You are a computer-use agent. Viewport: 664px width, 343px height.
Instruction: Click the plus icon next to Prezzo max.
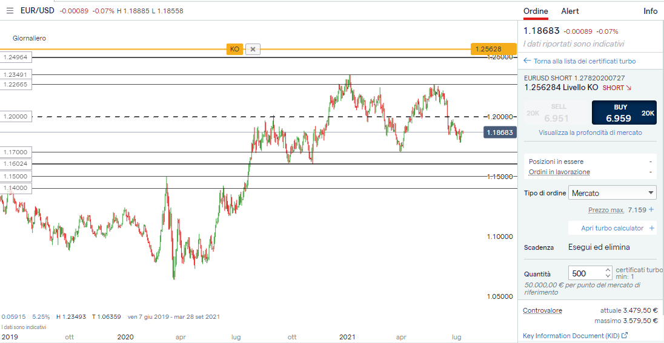651,210
